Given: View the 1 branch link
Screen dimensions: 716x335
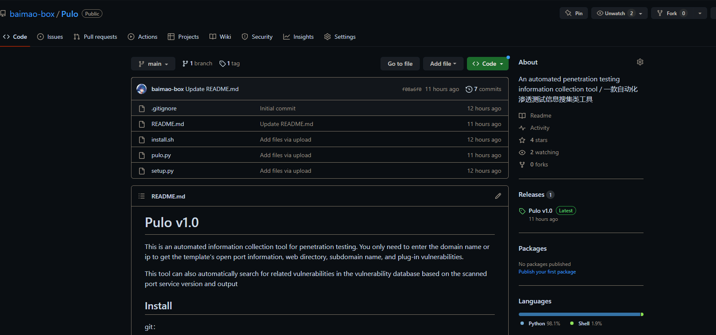Looking at the screenshot, I should (197, 64).
